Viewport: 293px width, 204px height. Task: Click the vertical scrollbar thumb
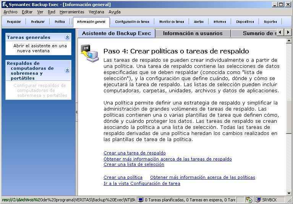coord(289,117)
